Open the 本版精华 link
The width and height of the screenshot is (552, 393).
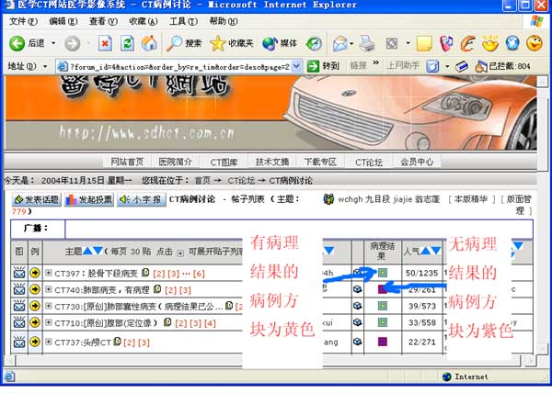(x=472, y=199)
